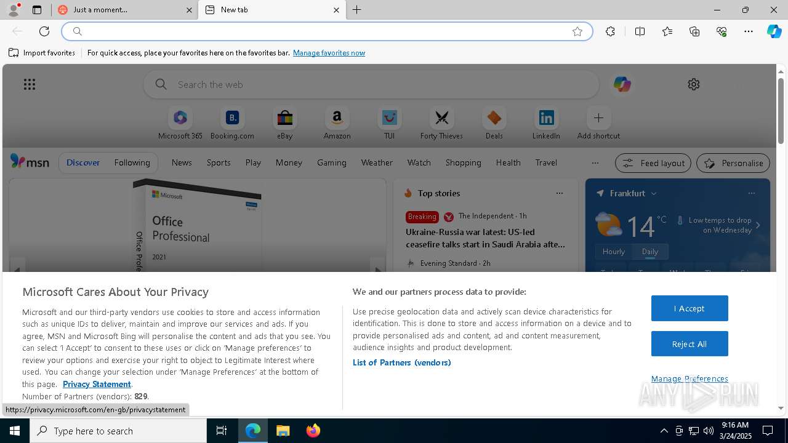Open the Forty Thieves shortcut
The height and width of the screenshot is (443, 788).
pyautogui.click(x=441, y=124)
